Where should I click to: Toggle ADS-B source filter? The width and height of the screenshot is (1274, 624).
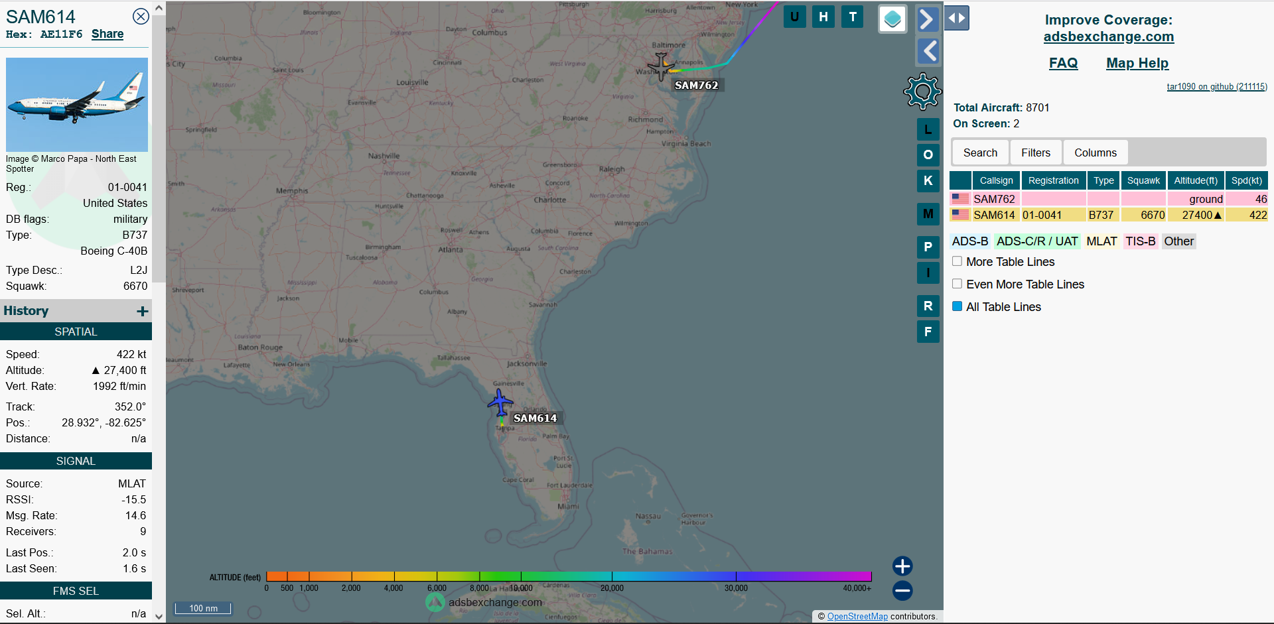click(970, 241)
